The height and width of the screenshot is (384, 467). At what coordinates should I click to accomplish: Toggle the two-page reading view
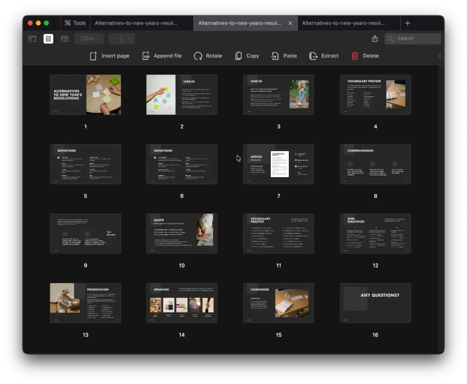65,39
